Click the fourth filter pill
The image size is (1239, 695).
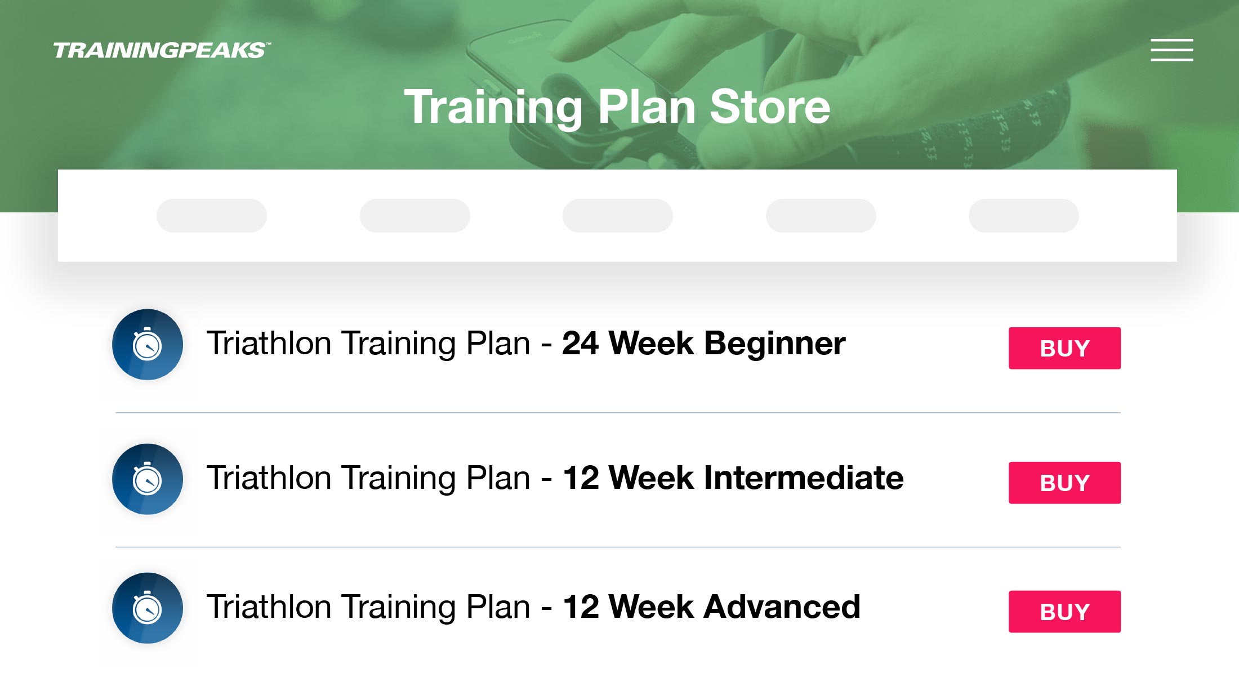click(x=821, y=216)
